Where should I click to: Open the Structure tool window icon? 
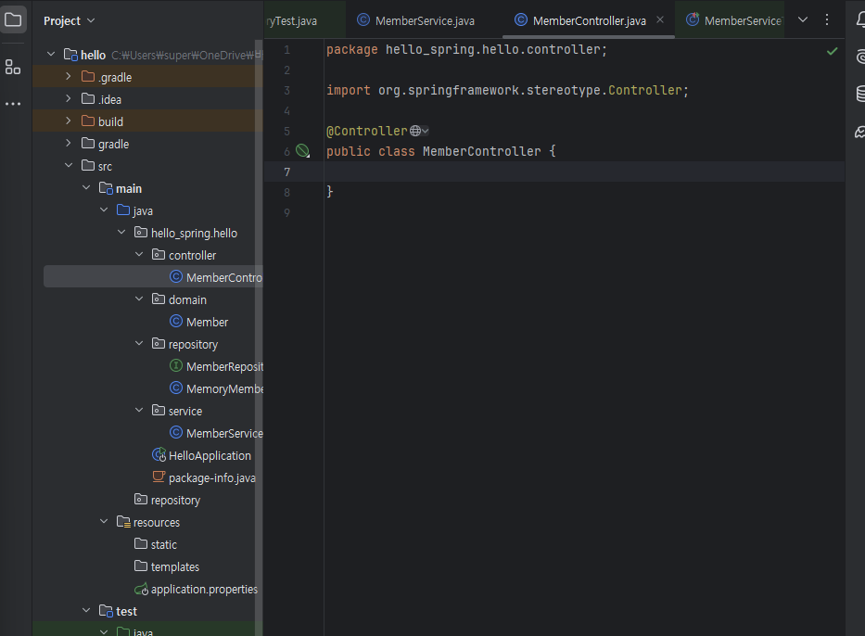click(x=13, y=67)
